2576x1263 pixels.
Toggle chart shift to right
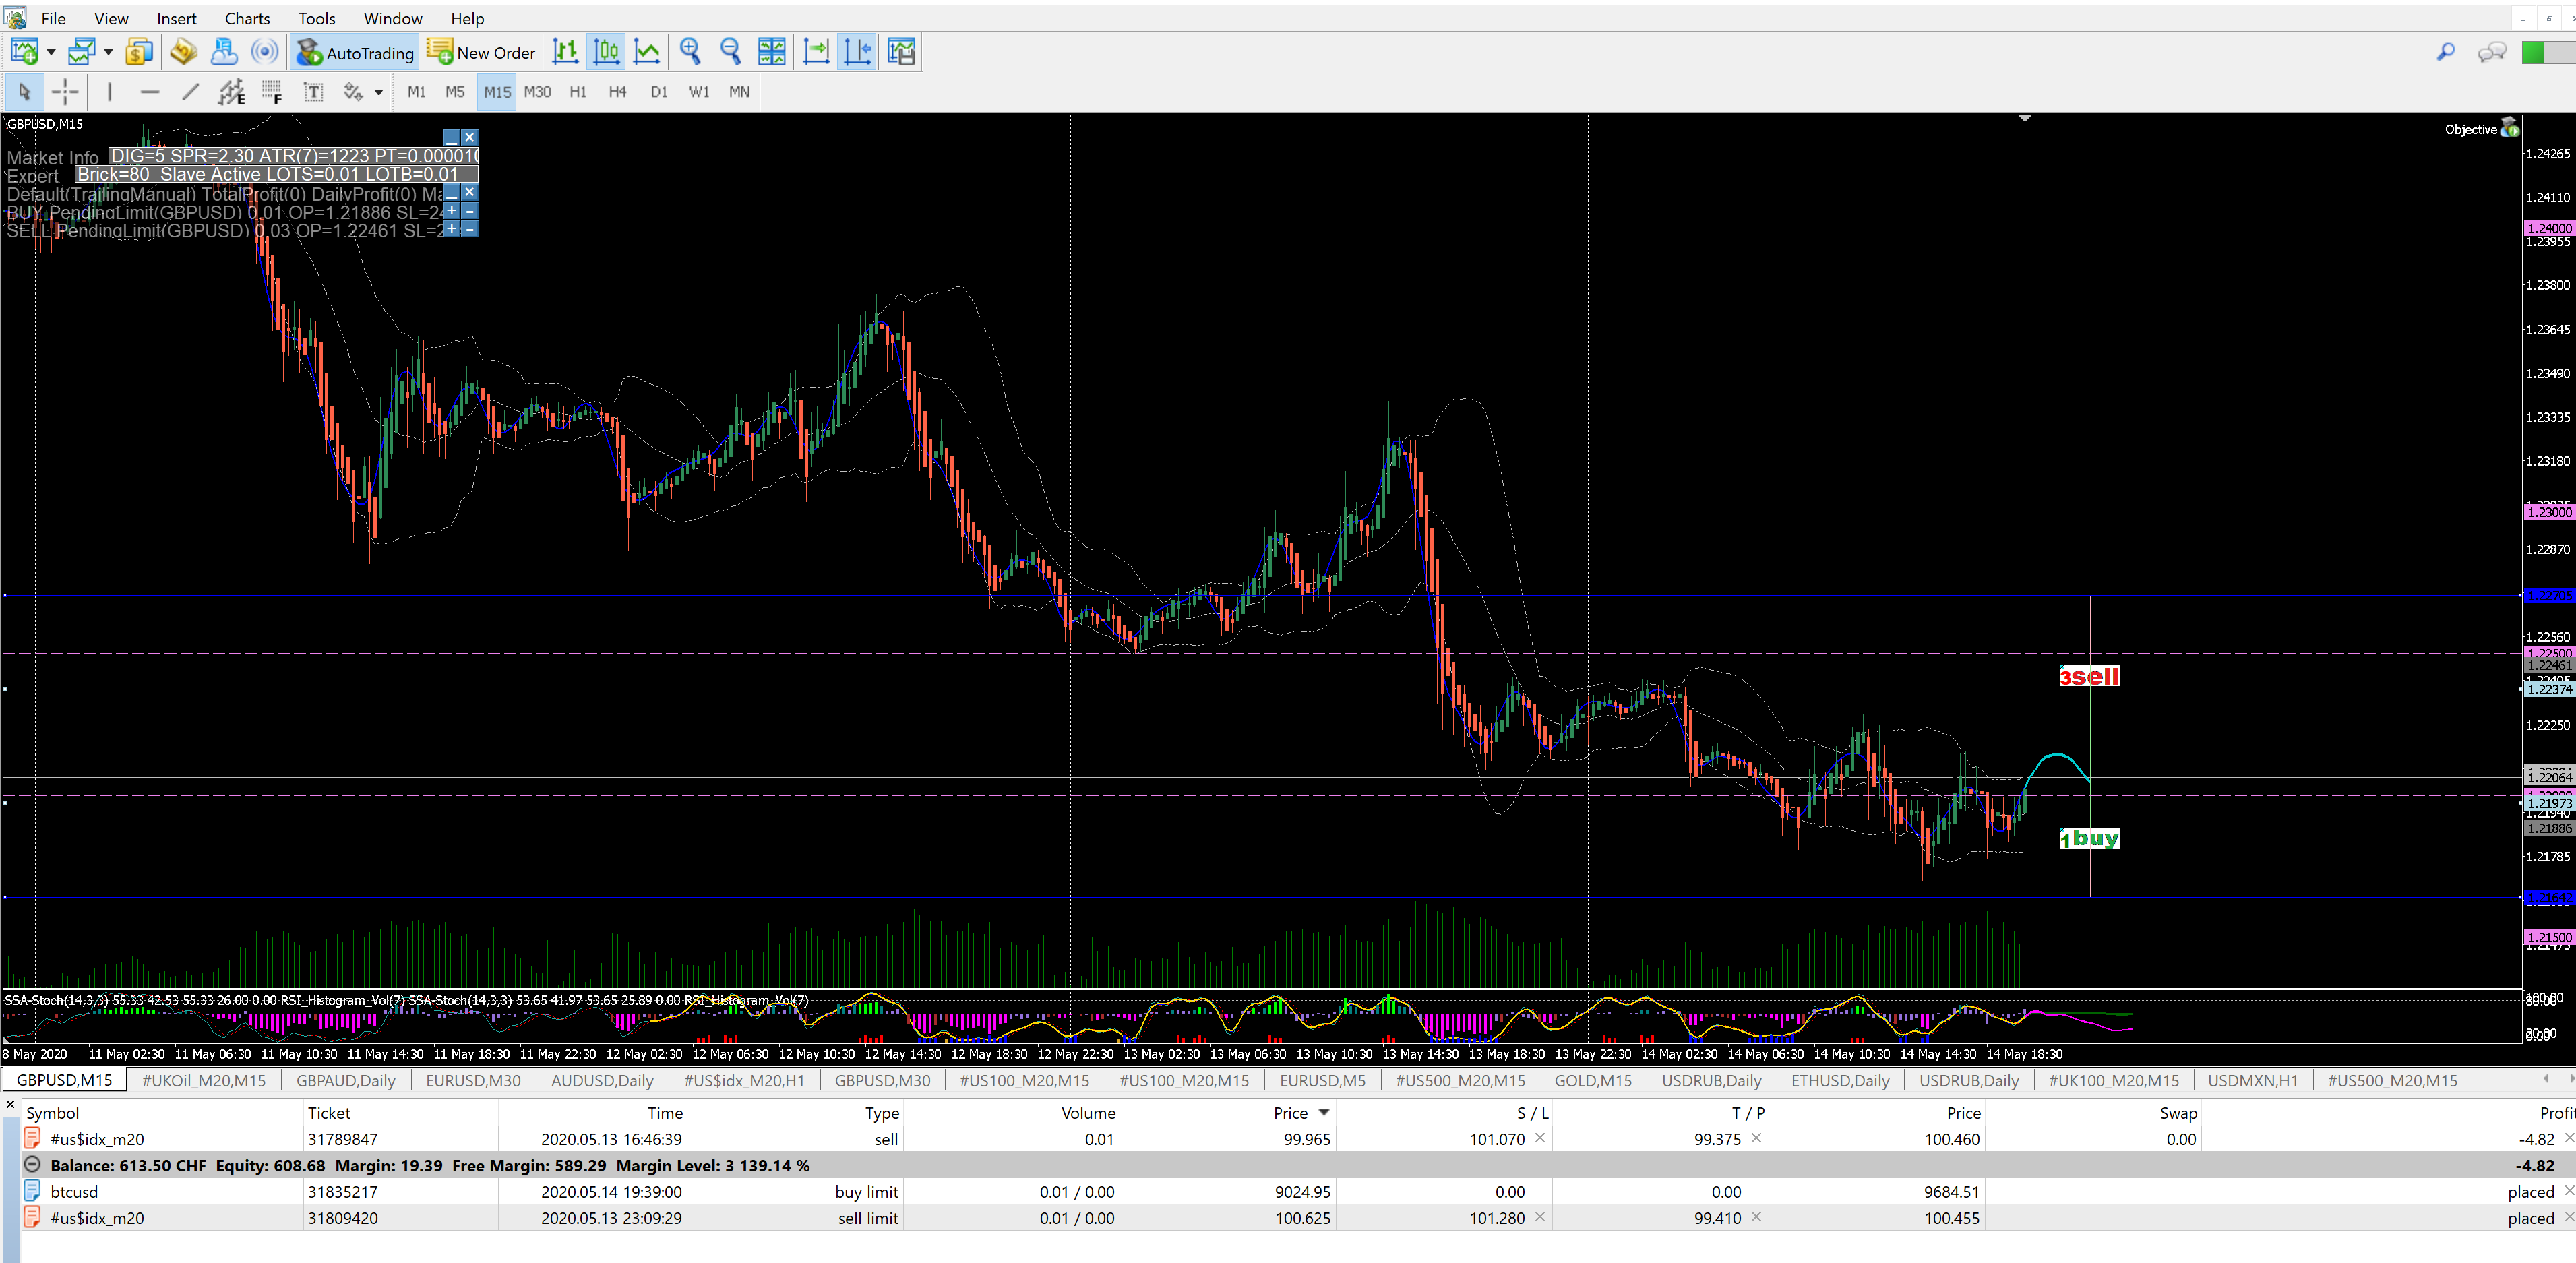858,52
